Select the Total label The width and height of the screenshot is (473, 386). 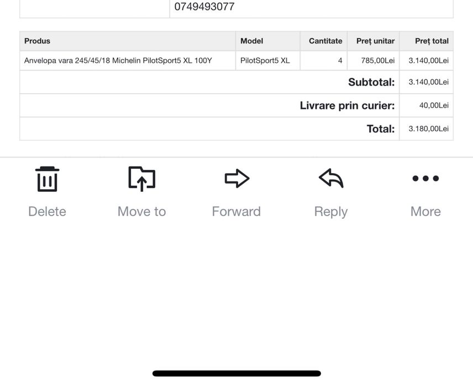381,129
